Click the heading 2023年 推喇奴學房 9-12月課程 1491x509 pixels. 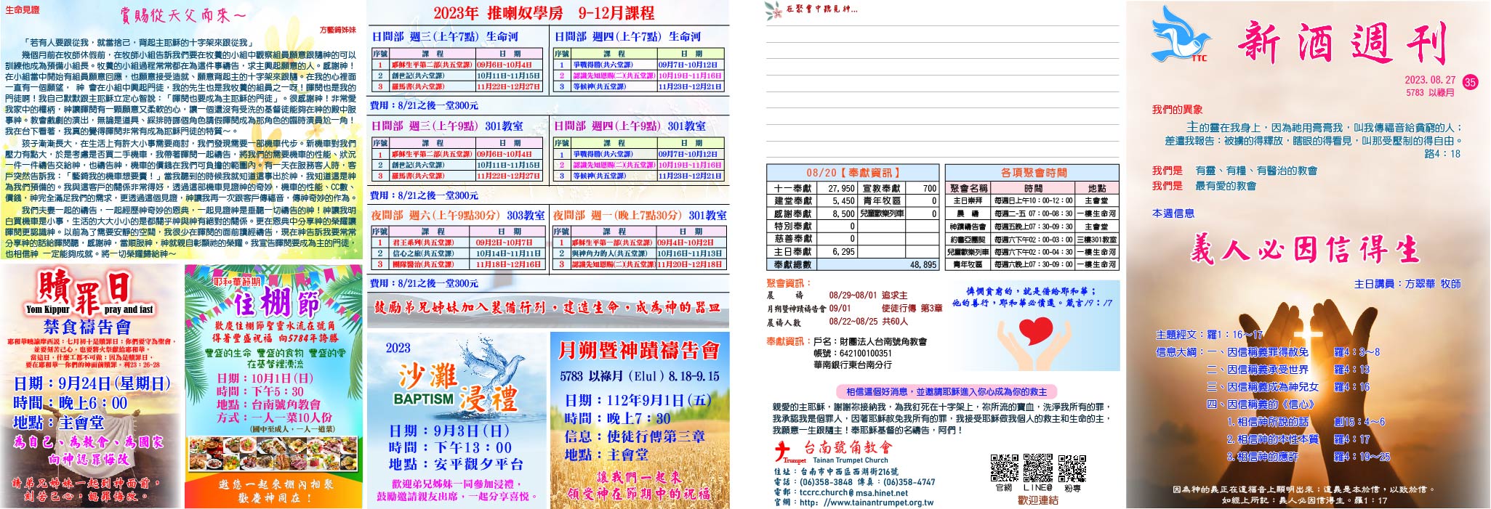pos(544,13)
